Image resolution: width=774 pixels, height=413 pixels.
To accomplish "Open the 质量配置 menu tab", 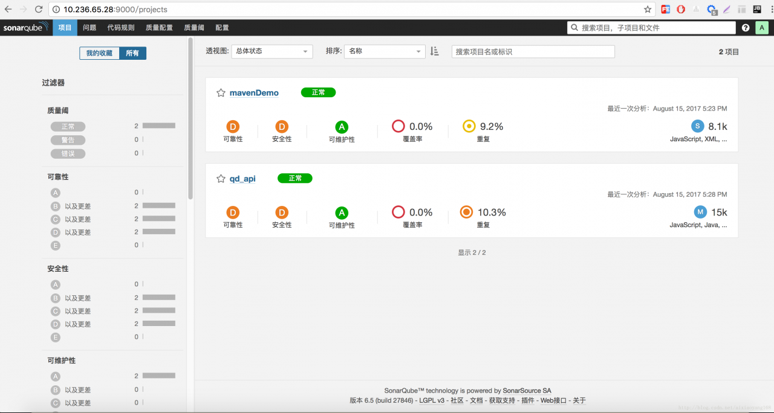I will coord(159,28).
